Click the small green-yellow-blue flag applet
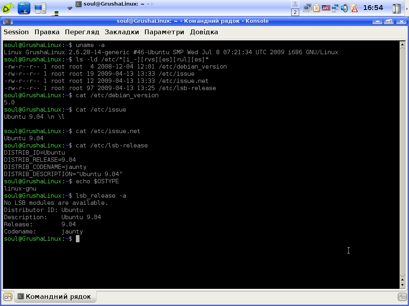Screen dimensions: 409x306 [x=56, y=13]
